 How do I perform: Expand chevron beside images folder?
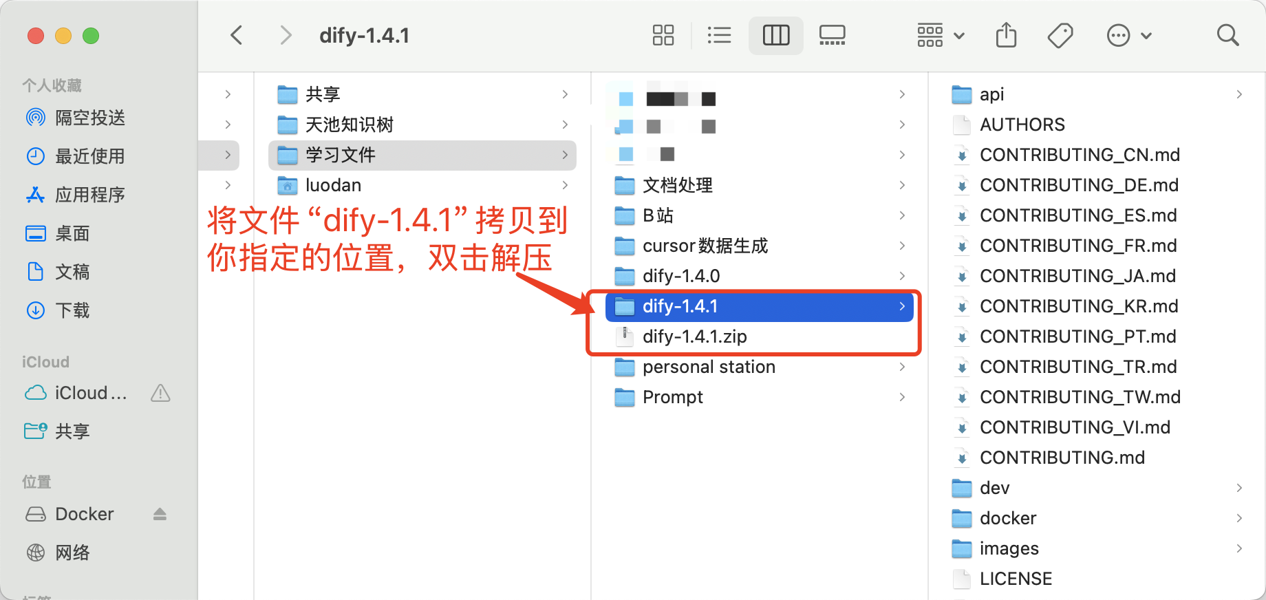pos(1239,548)
